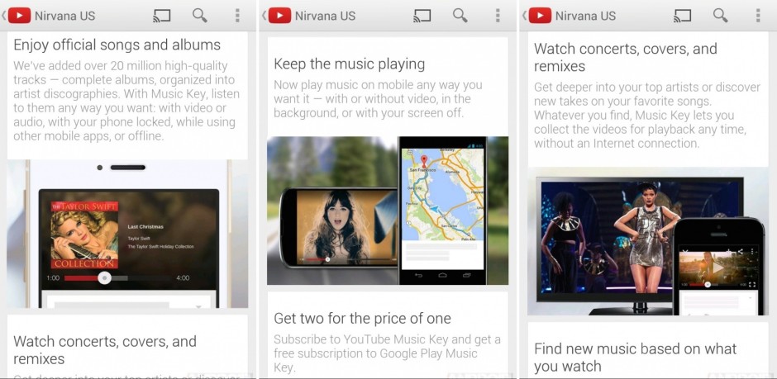Open search on the first screen
This screenshot has width=777, height=379.
(x=199, y=16)
